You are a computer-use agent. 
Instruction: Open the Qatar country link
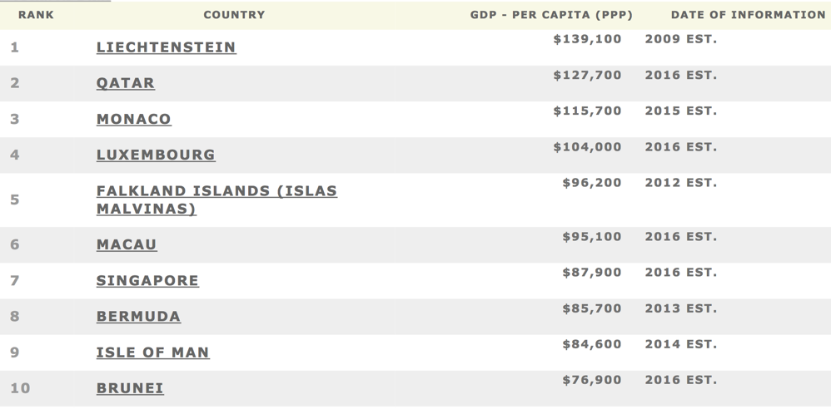pos(126,83)
